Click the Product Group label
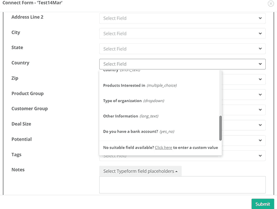This screenshot has width=277, height=209. tap(27, 94)
